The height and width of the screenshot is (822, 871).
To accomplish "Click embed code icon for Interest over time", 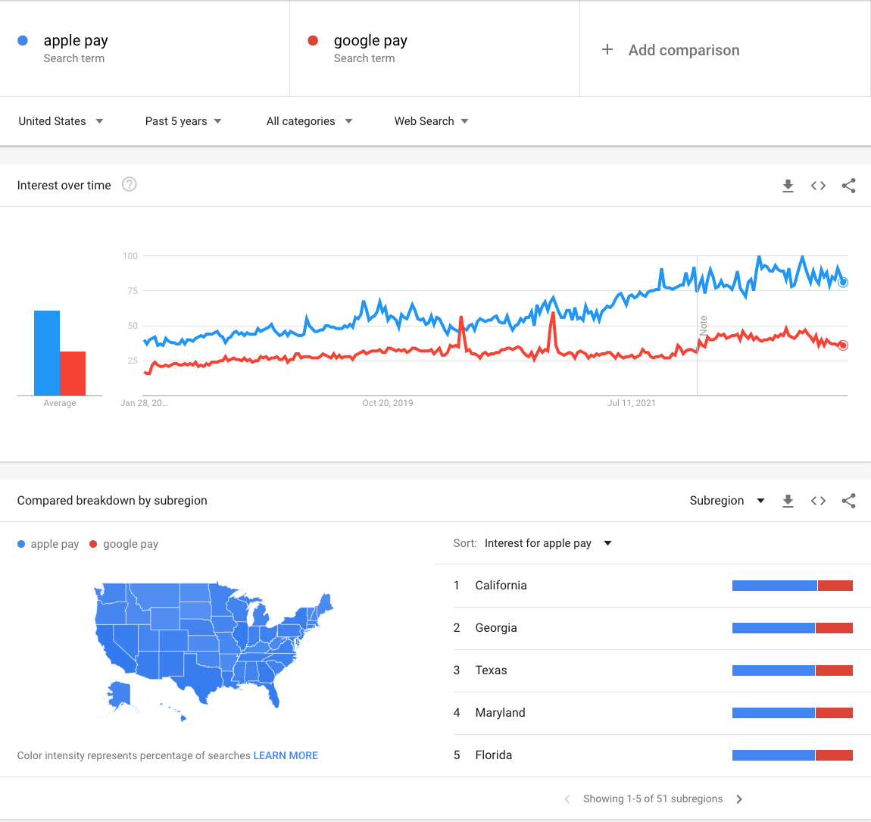I will 818,186.
